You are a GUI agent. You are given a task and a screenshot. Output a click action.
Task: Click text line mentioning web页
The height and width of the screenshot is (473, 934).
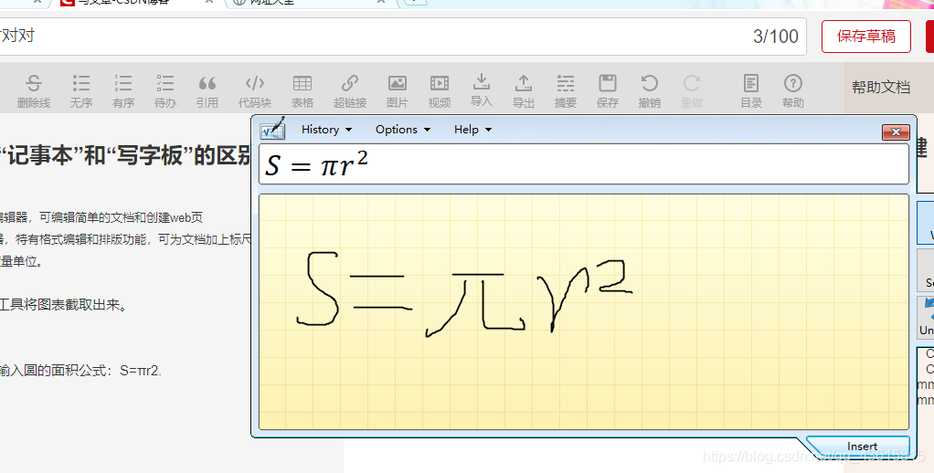tap(101, 217)
